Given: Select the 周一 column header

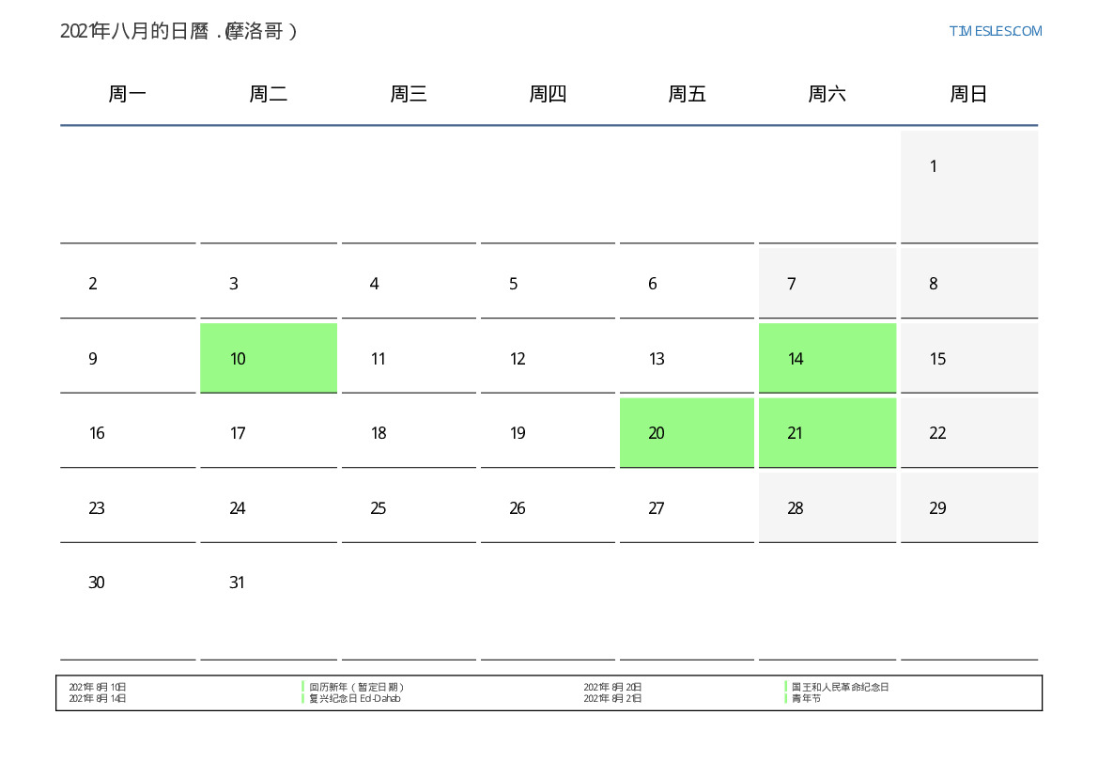Looking at the screenshot, I should coord(128,94).
